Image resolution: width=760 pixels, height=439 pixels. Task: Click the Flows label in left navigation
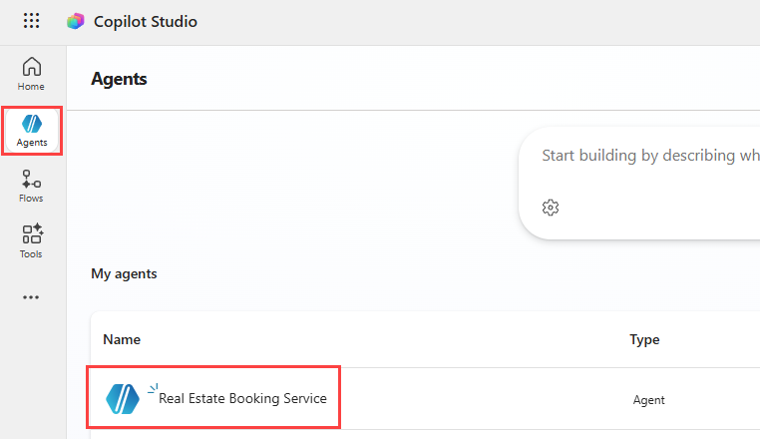[x=32, y=199]
